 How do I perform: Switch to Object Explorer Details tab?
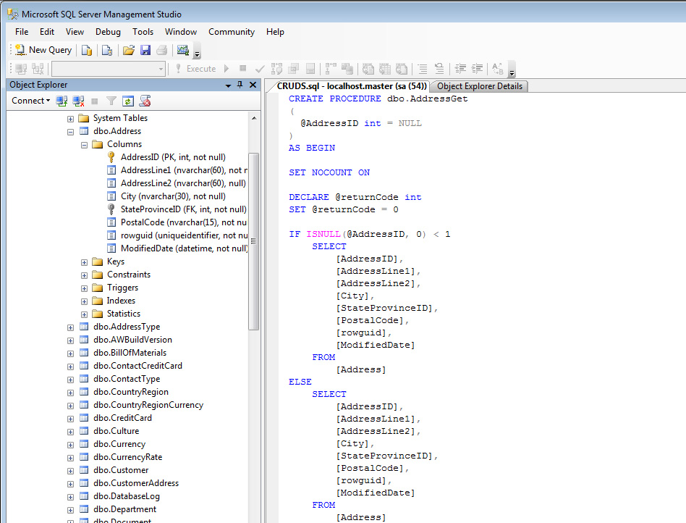[x=480, y=86]
